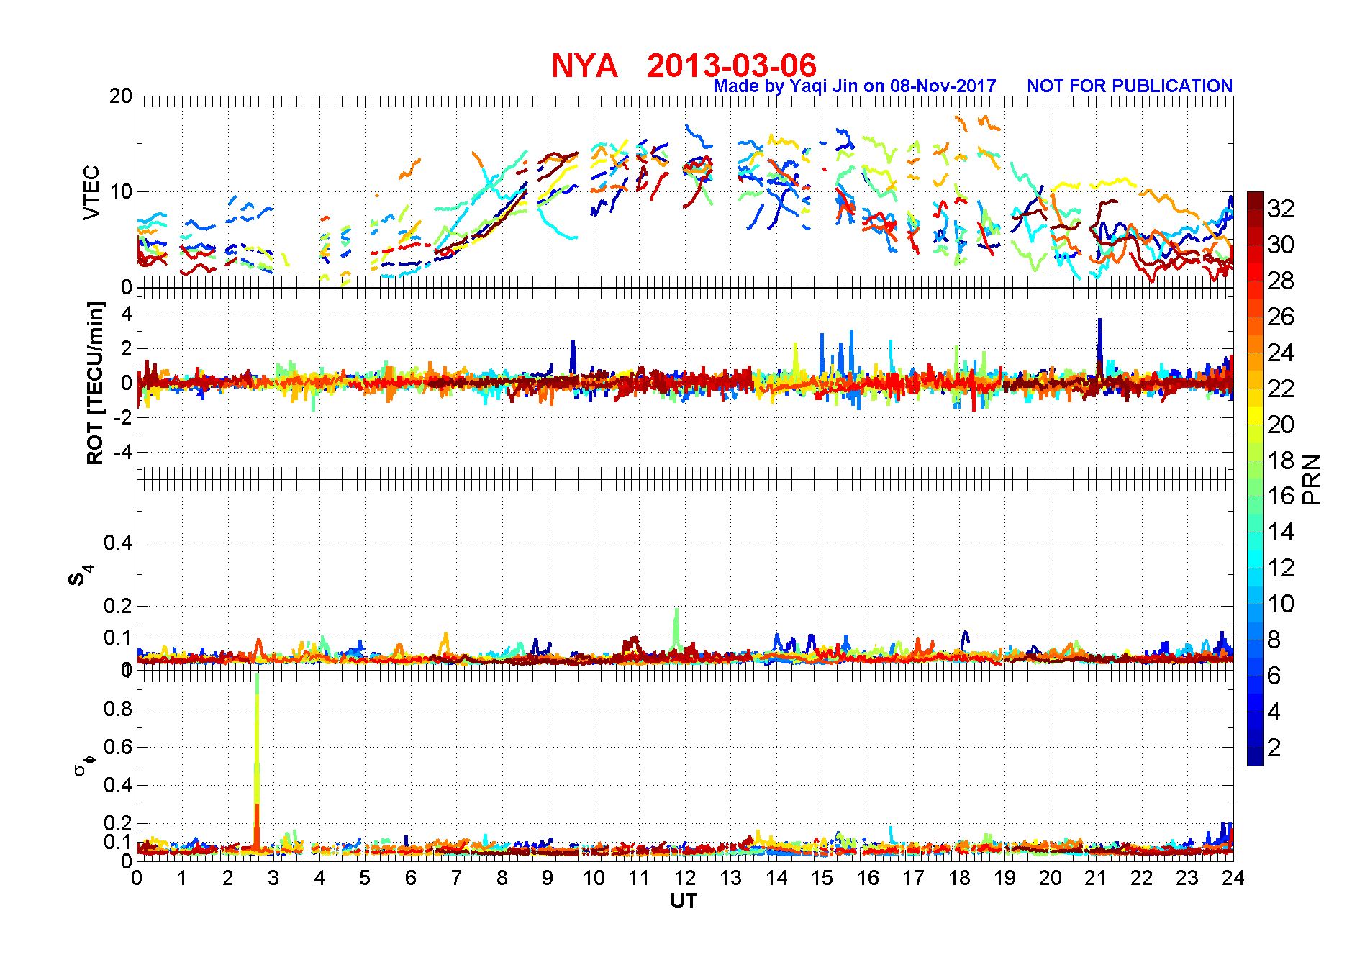Viewport: 1370px width, 957px height.
Task: Click the ROT axis tick value 4
Action: pyautogui.click(x=127, y=314)
